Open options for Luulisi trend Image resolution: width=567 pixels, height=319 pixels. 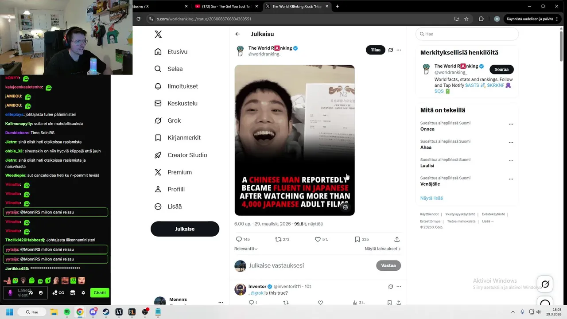pos(511,161)
